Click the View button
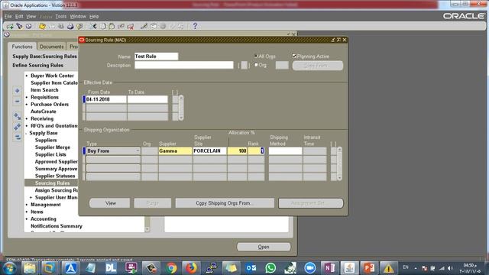489x275 pixels. coord(110,203)
